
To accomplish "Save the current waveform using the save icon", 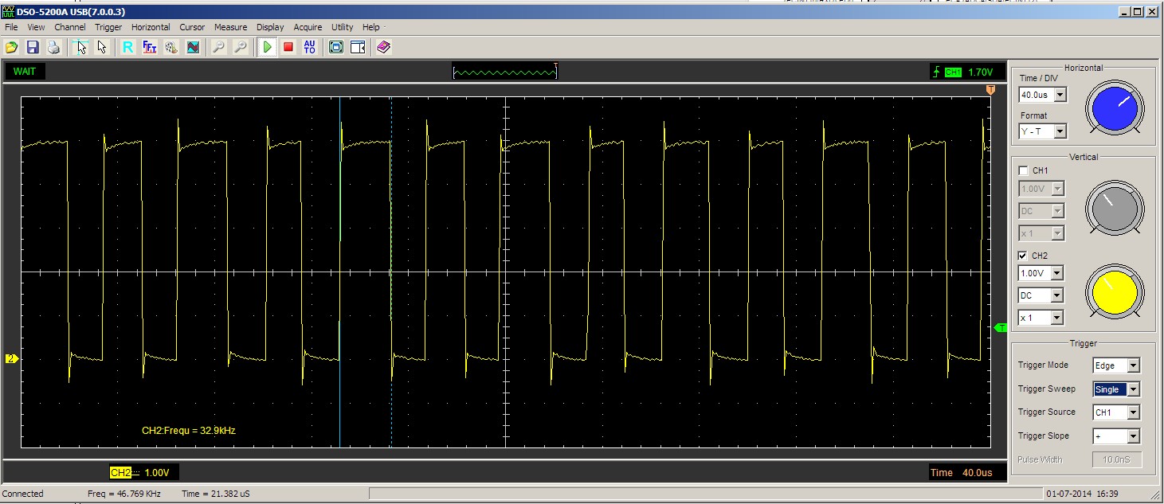I will 32,47.
